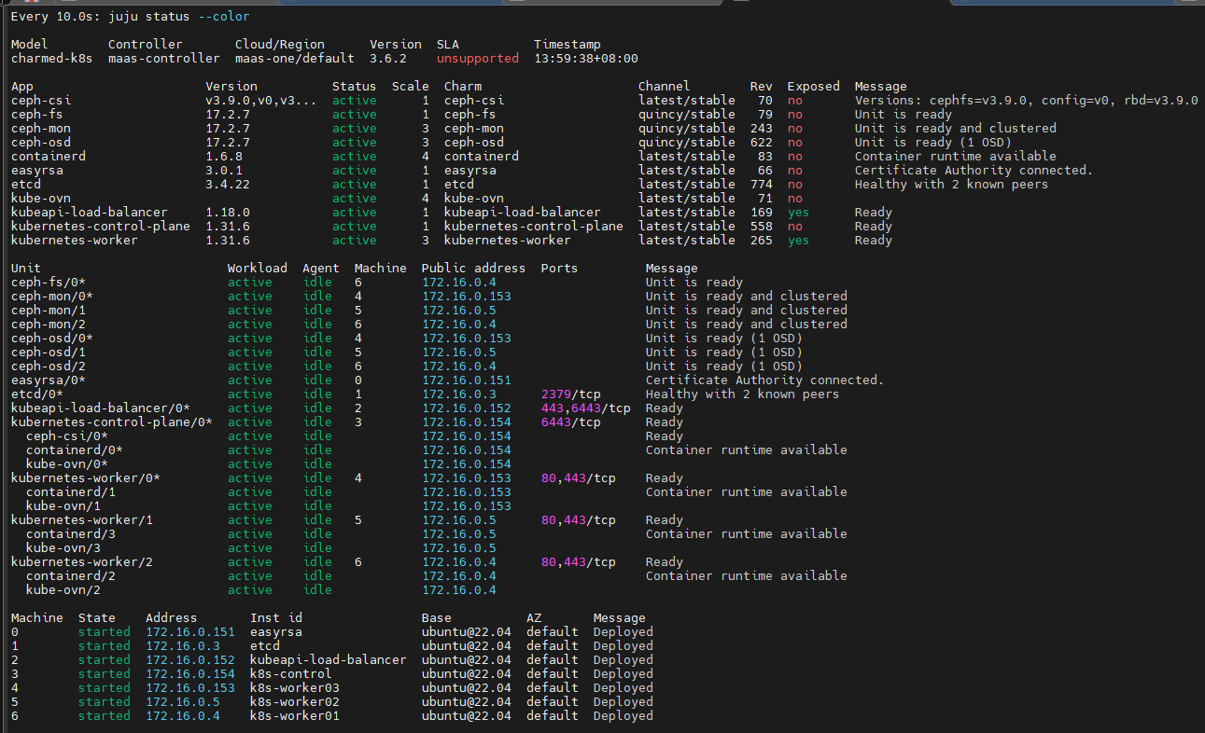Click the 'Public address' column header
This screenshot has height=733, width=1205.
473,269
